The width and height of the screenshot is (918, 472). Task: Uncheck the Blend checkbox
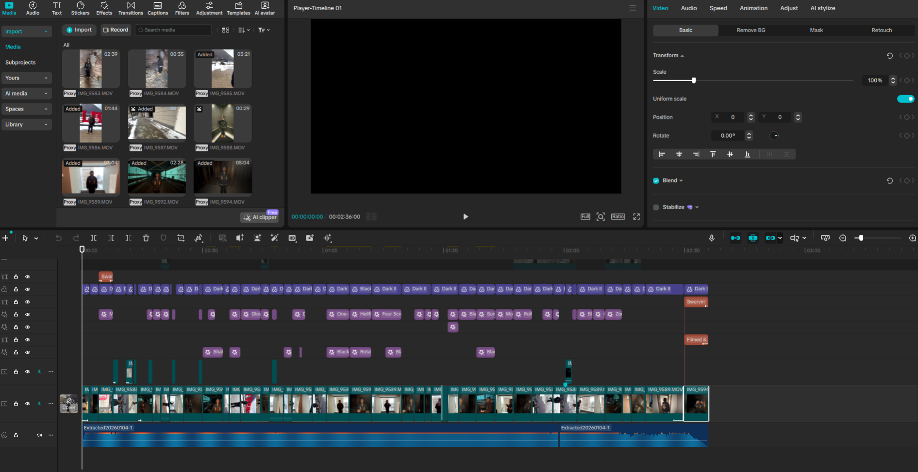click(656, 180)
